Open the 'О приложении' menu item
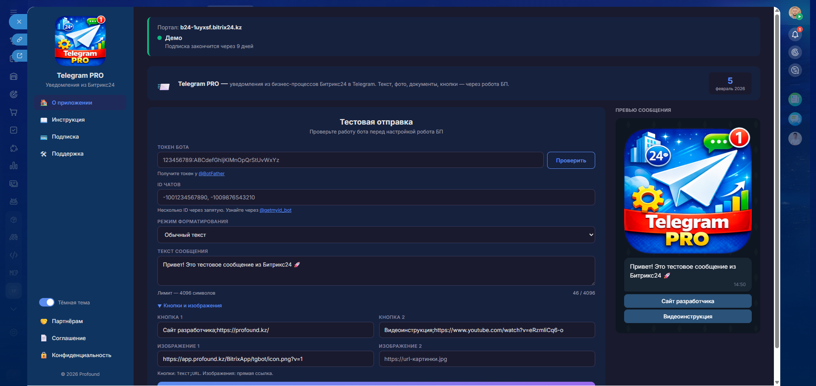Viewport: 816px width, 386px height. point(80,103)
